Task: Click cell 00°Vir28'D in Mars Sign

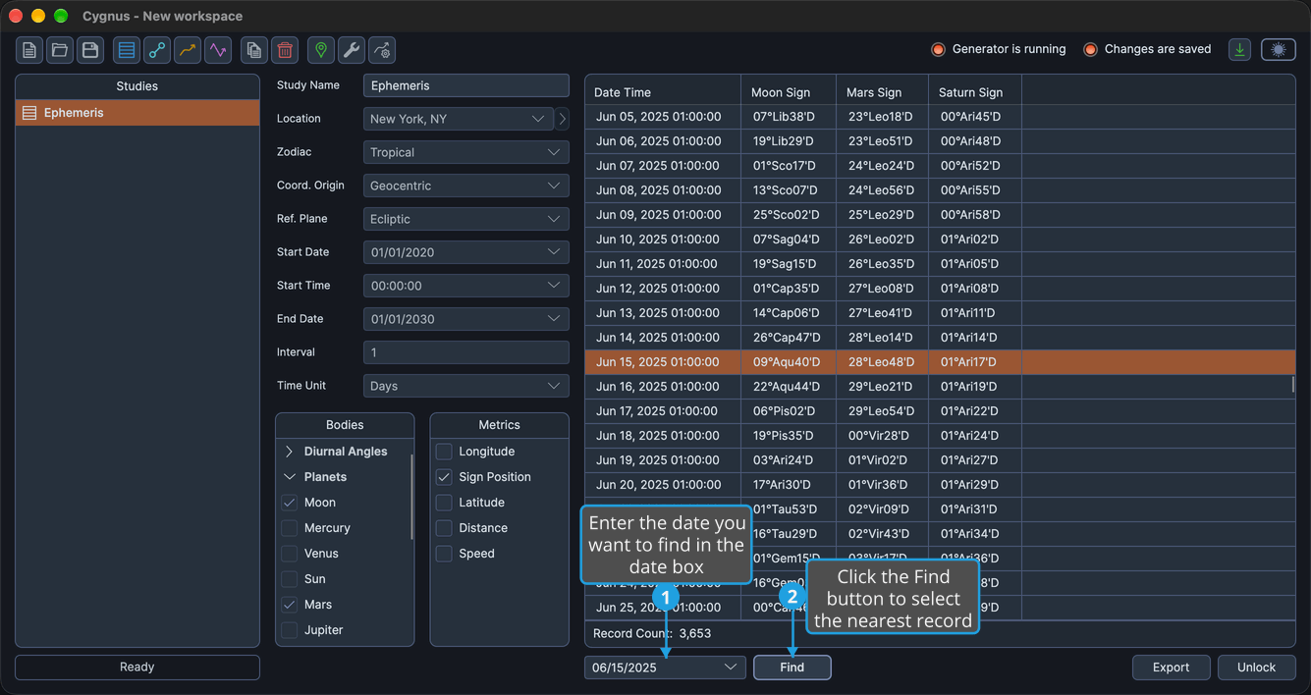Action: 883,436
